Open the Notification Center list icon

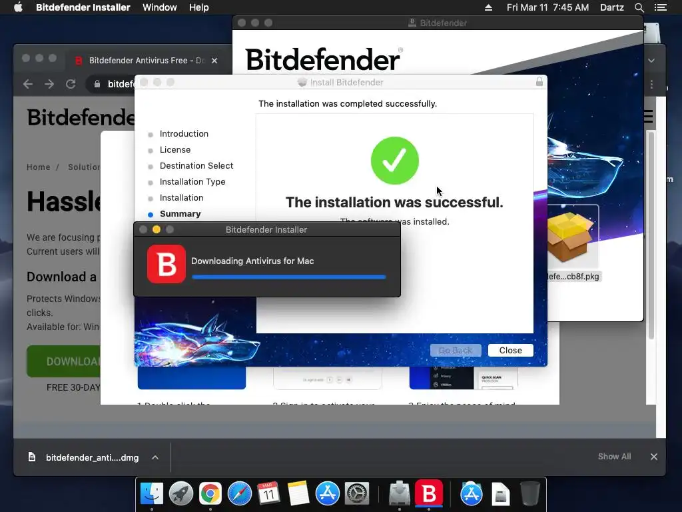point(660,7)
